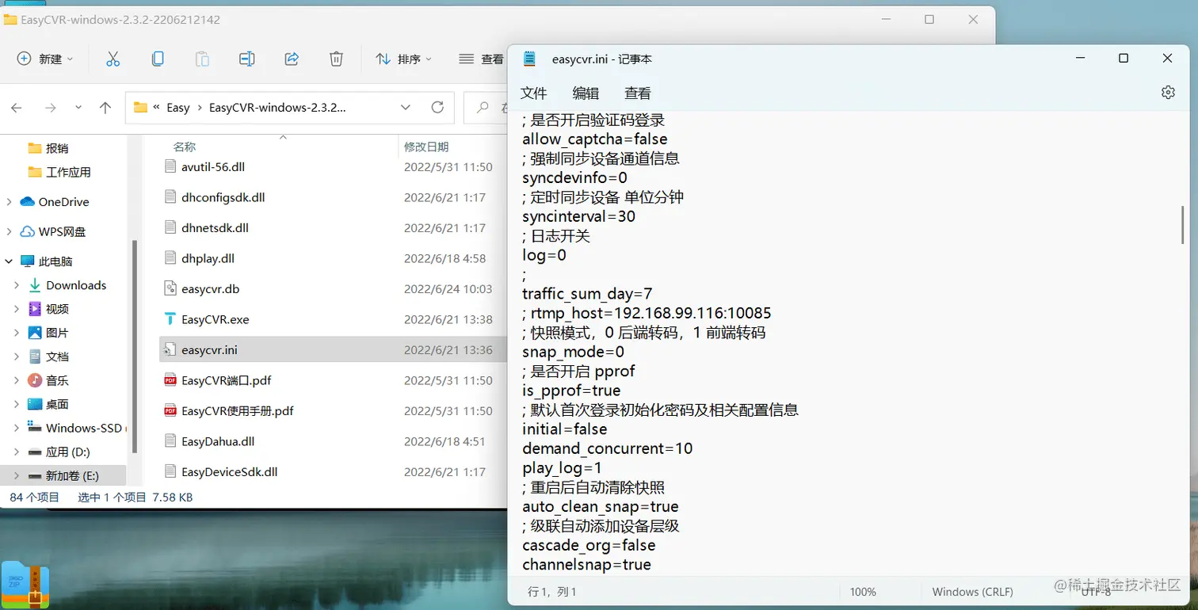Click the Cut scissors icon in Explorer toolbar
The image size is (1198, 610).
pyautogui.click(x=113, y=59)
